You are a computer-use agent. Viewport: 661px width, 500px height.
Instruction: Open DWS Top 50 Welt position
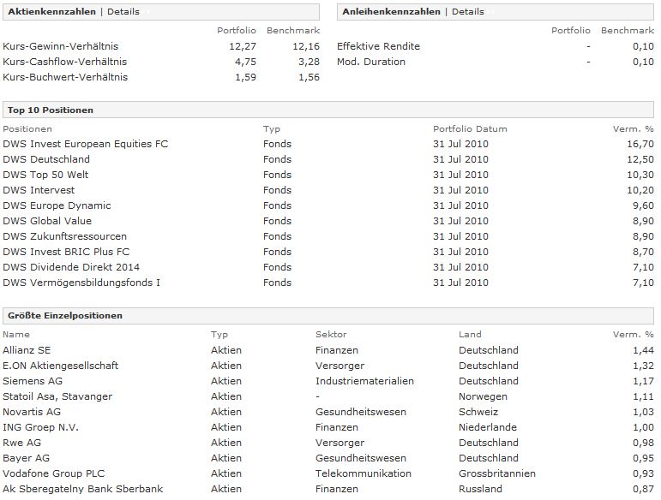(45, 175)
